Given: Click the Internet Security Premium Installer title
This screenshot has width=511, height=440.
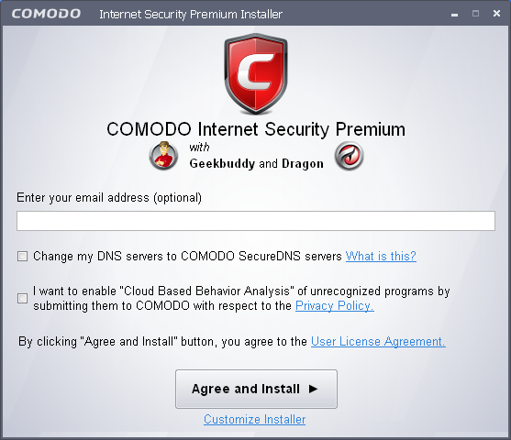Looking at the screenshot, I should tap(191, 15).
